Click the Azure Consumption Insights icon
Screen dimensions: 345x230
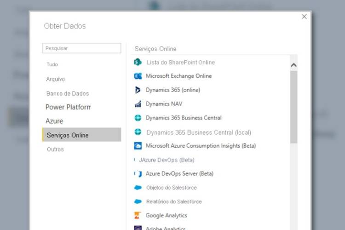[138, 146]
